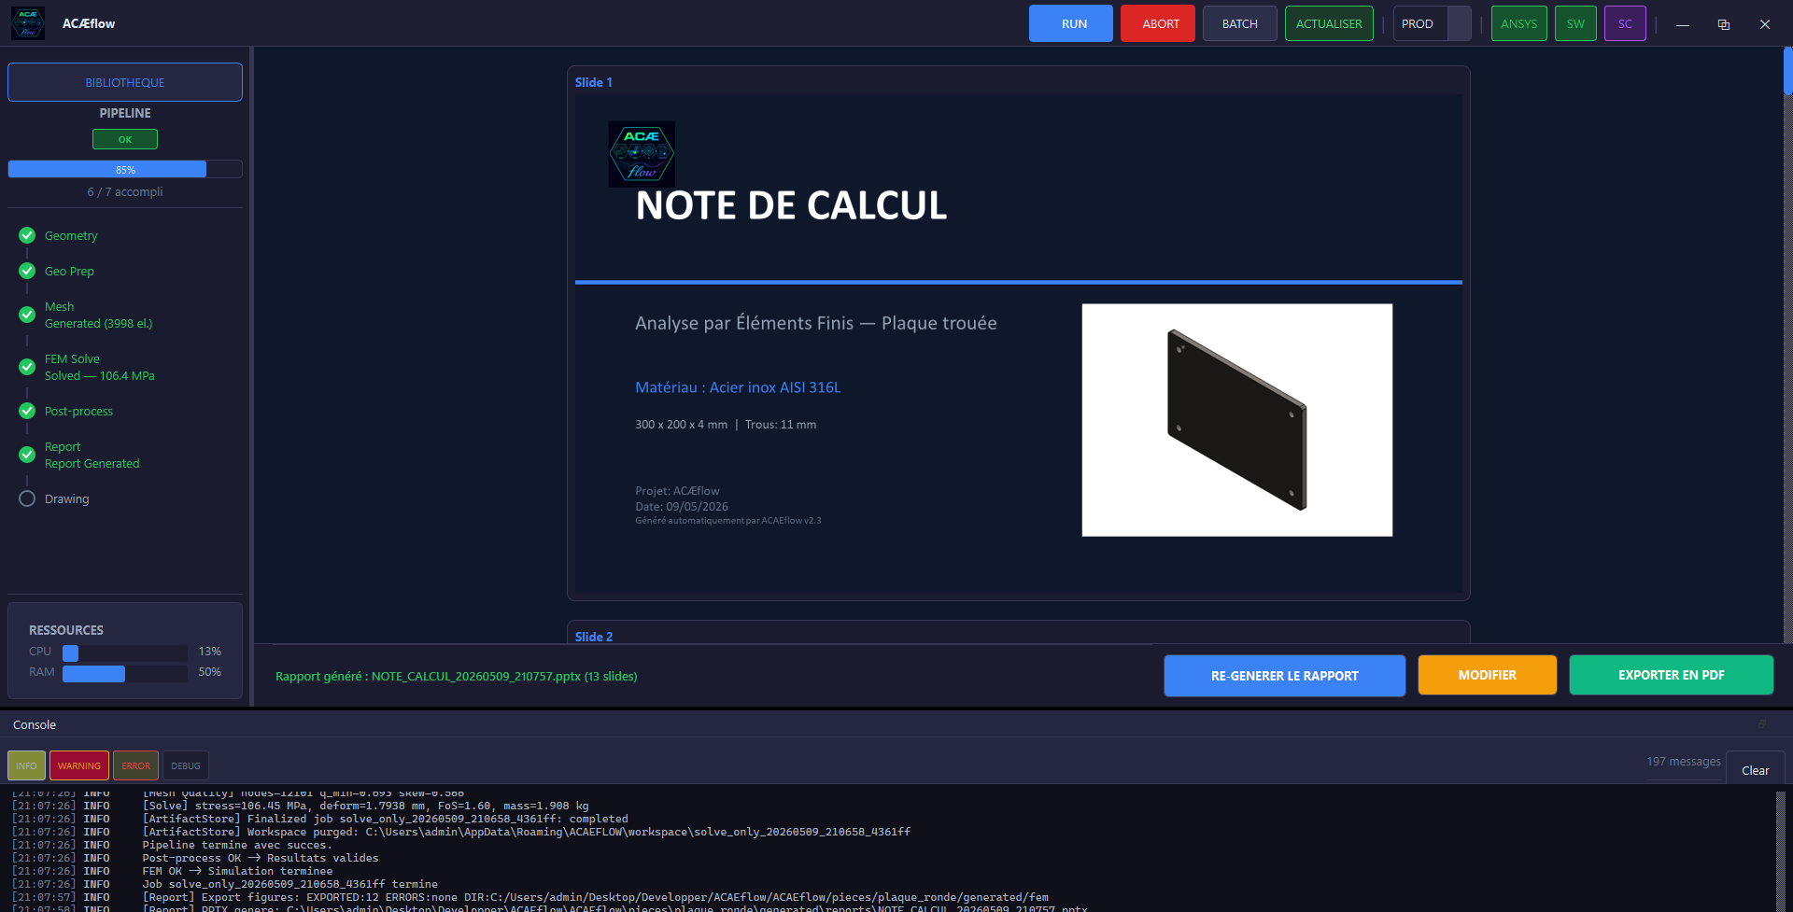1793x912 pixels.
Task: Clear the console messages
Action: click(x=1756, y=770)
